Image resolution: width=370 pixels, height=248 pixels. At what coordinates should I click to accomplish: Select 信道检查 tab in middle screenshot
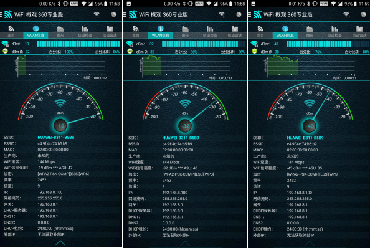click(210, 35)
